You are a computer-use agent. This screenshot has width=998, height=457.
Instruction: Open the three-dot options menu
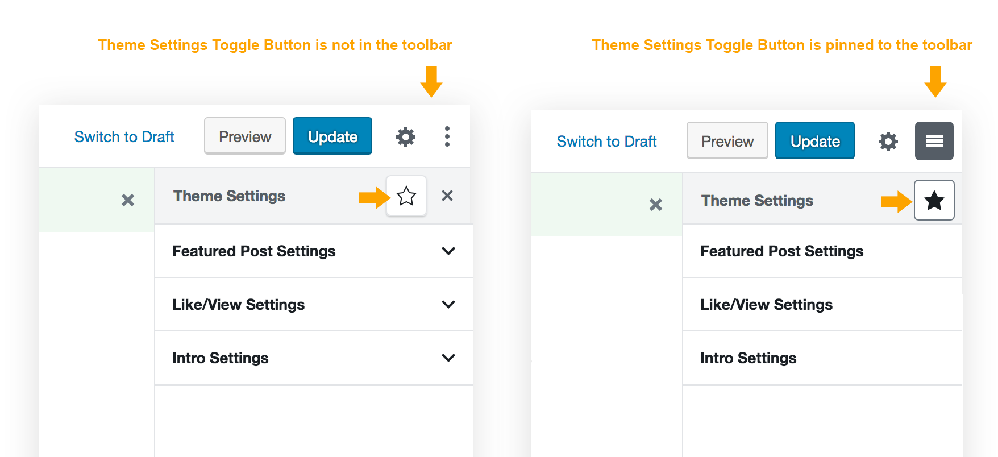coord(447,136)
